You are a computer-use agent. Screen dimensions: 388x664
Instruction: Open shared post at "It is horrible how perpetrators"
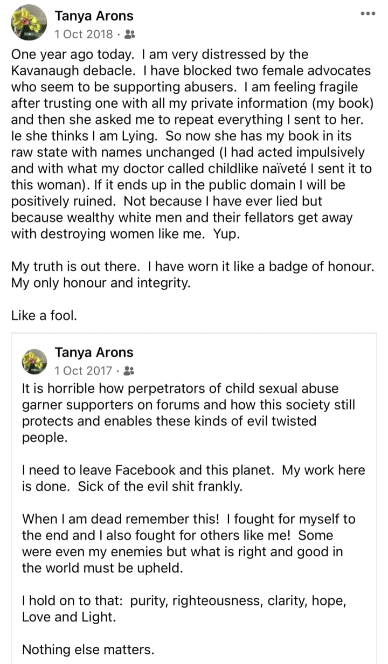click(189, 412)
